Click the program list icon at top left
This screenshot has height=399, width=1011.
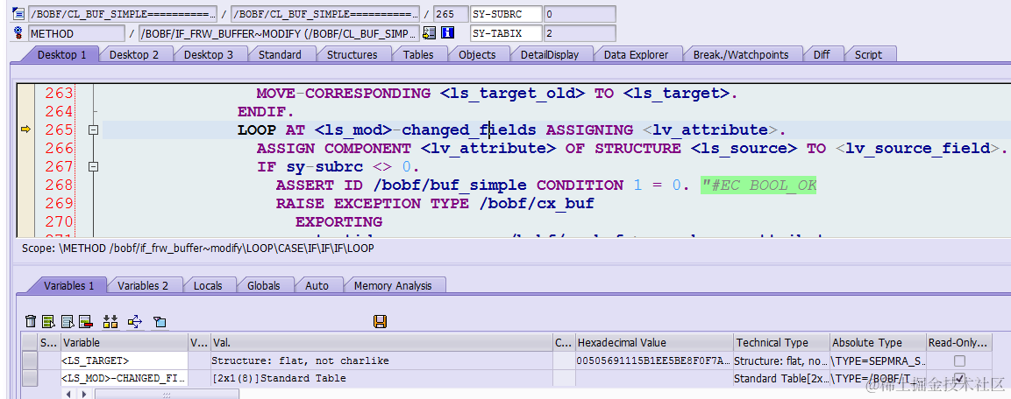click(x=18, y=13)
